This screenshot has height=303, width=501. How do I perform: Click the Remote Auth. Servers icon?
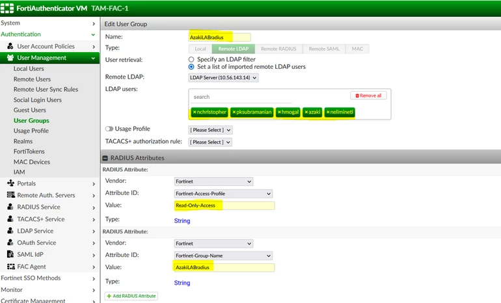[x=11, y=195]
